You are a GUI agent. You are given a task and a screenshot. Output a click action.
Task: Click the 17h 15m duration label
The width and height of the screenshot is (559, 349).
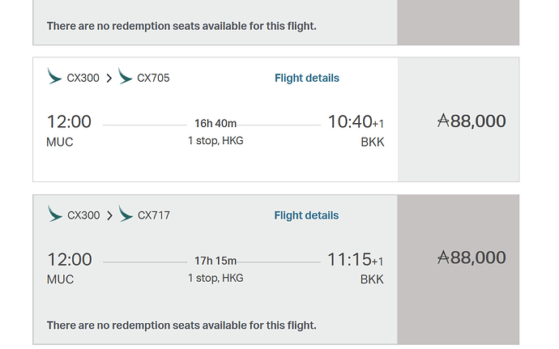pos(215,261)
